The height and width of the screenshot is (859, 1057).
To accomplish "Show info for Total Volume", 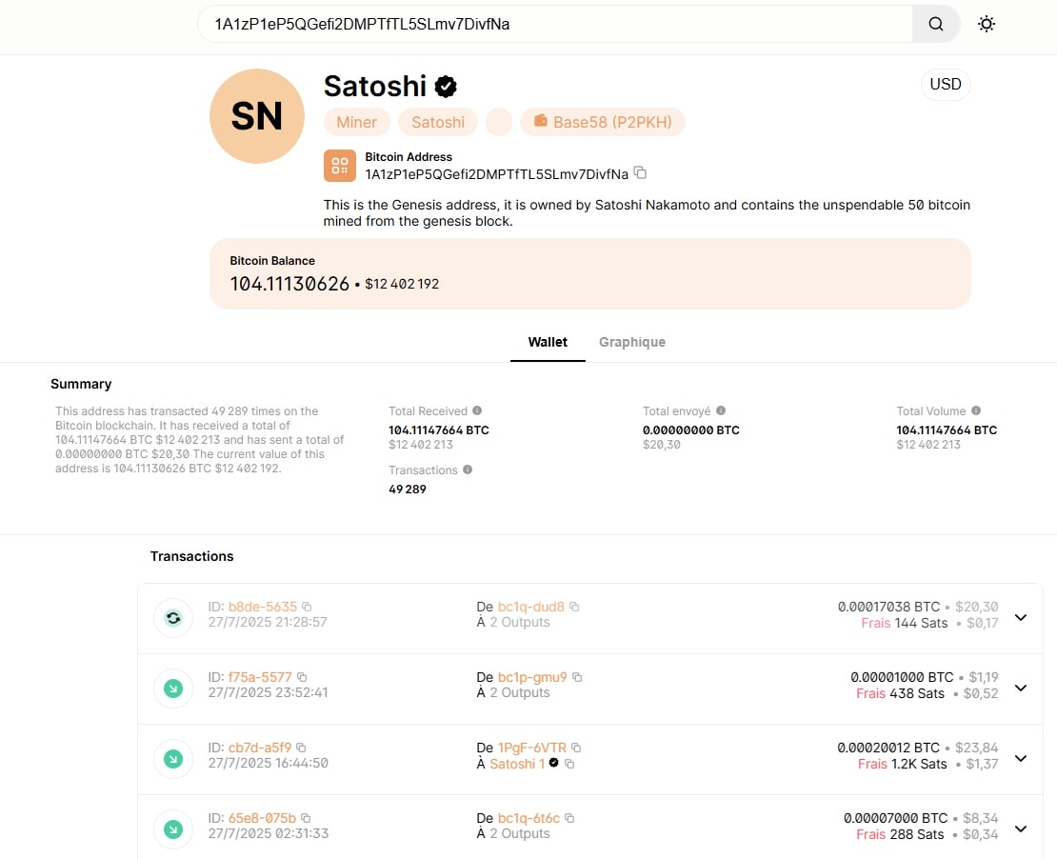I will coord(976,410).
